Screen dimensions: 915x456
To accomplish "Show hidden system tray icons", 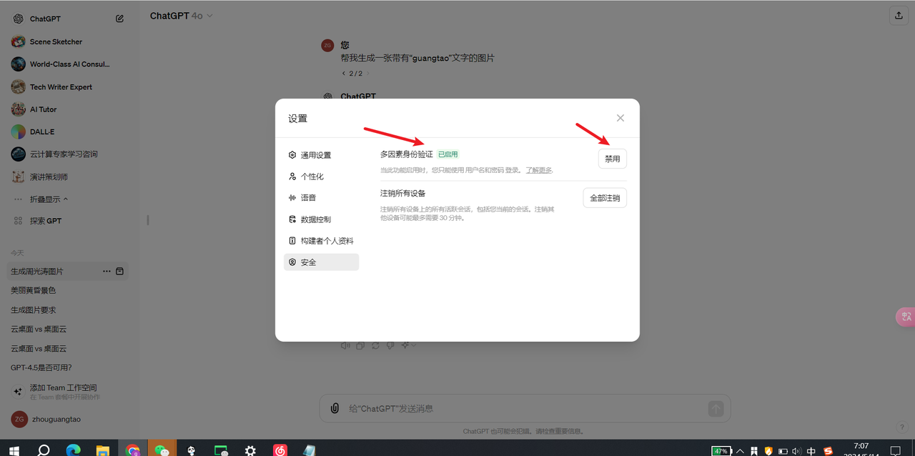I will pyautogui.click(x=741, y=451).
